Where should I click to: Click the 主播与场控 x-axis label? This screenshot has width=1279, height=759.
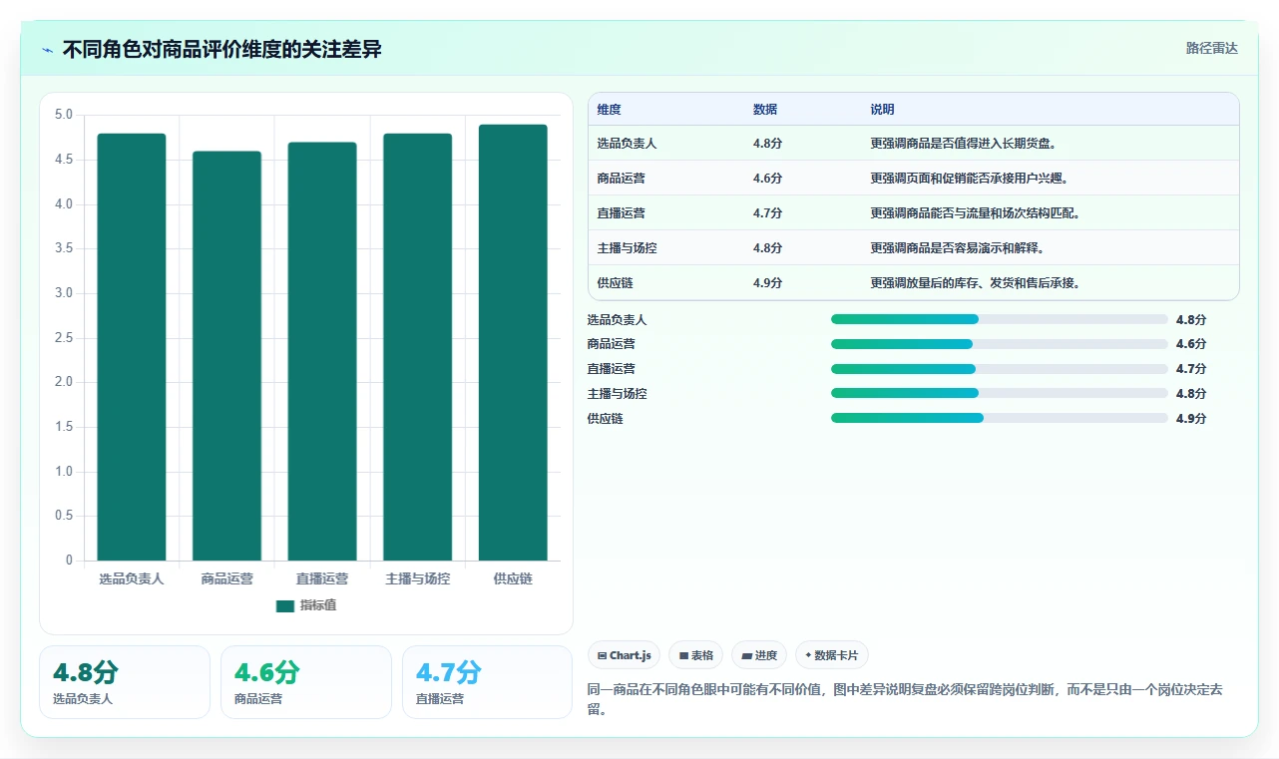click(x=417, y=578)
